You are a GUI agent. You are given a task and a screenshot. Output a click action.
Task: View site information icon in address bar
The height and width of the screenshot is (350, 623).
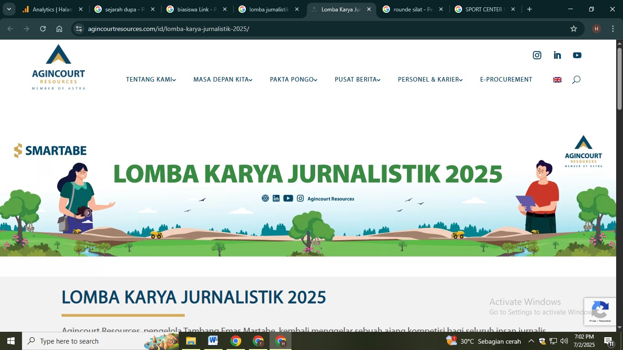click(x=79, y=29)
